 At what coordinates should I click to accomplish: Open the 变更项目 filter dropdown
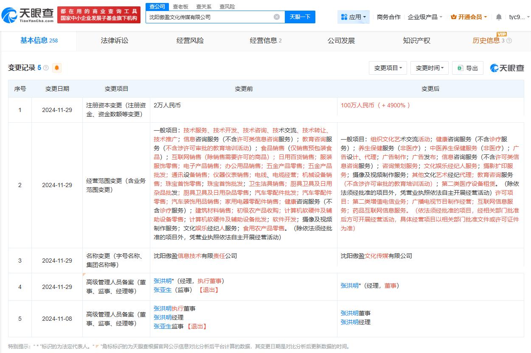pos(388,68)
